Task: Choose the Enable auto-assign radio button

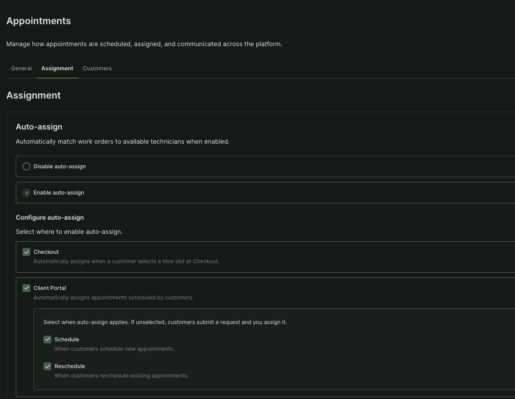Action: [x=26, y=192]
